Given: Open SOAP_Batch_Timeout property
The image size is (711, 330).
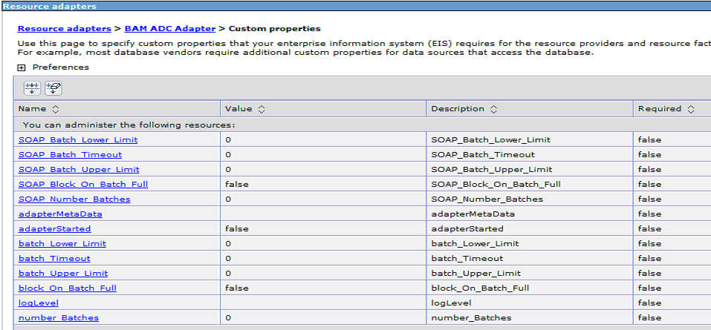Looking at the screenshot, I should pos(71,155).
